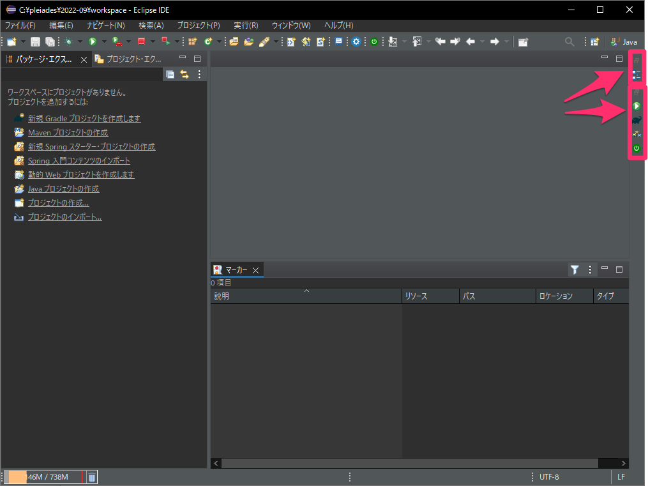Open the ヘルプ(H) menu

pos(339,25)
